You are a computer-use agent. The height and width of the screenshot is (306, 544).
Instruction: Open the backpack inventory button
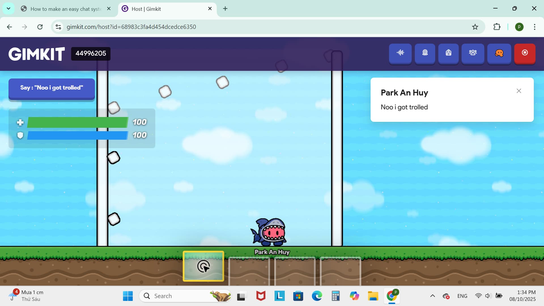pyautogui.click(x=448, y=53)
